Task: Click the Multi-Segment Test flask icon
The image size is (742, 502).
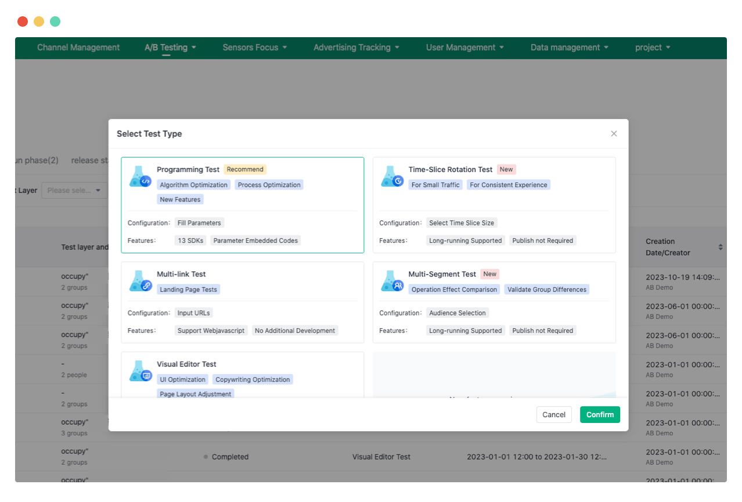Action: click(392, 281)
